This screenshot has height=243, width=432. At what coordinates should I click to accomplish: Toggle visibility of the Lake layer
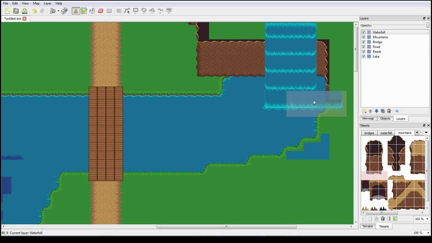pyautogui.click(x=363, y=57)
